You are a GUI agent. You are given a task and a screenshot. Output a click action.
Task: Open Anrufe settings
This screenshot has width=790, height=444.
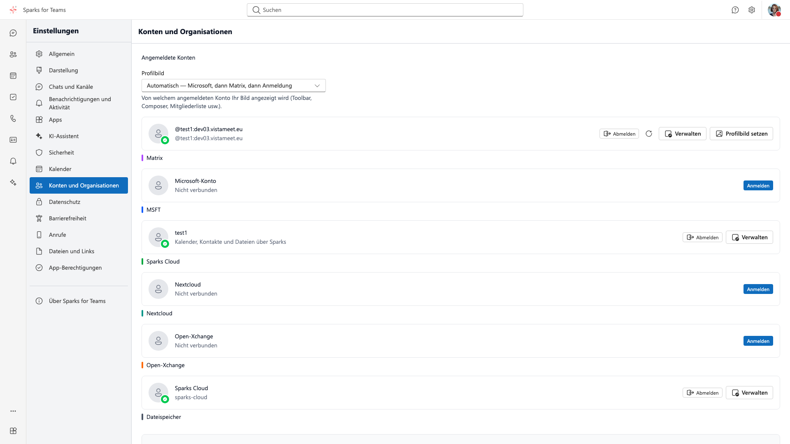79,235
